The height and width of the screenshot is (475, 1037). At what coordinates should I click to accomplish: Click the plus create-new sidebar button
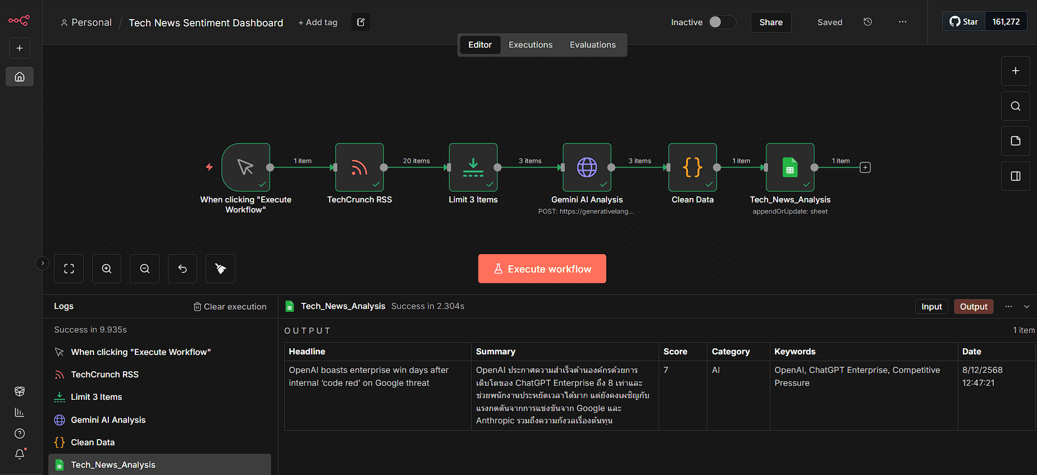(x=20, y=48)
